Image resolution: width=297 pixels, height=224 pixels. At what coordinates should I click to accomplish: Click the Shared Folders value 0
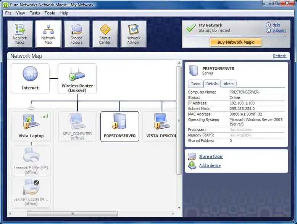tap(231, 141)
